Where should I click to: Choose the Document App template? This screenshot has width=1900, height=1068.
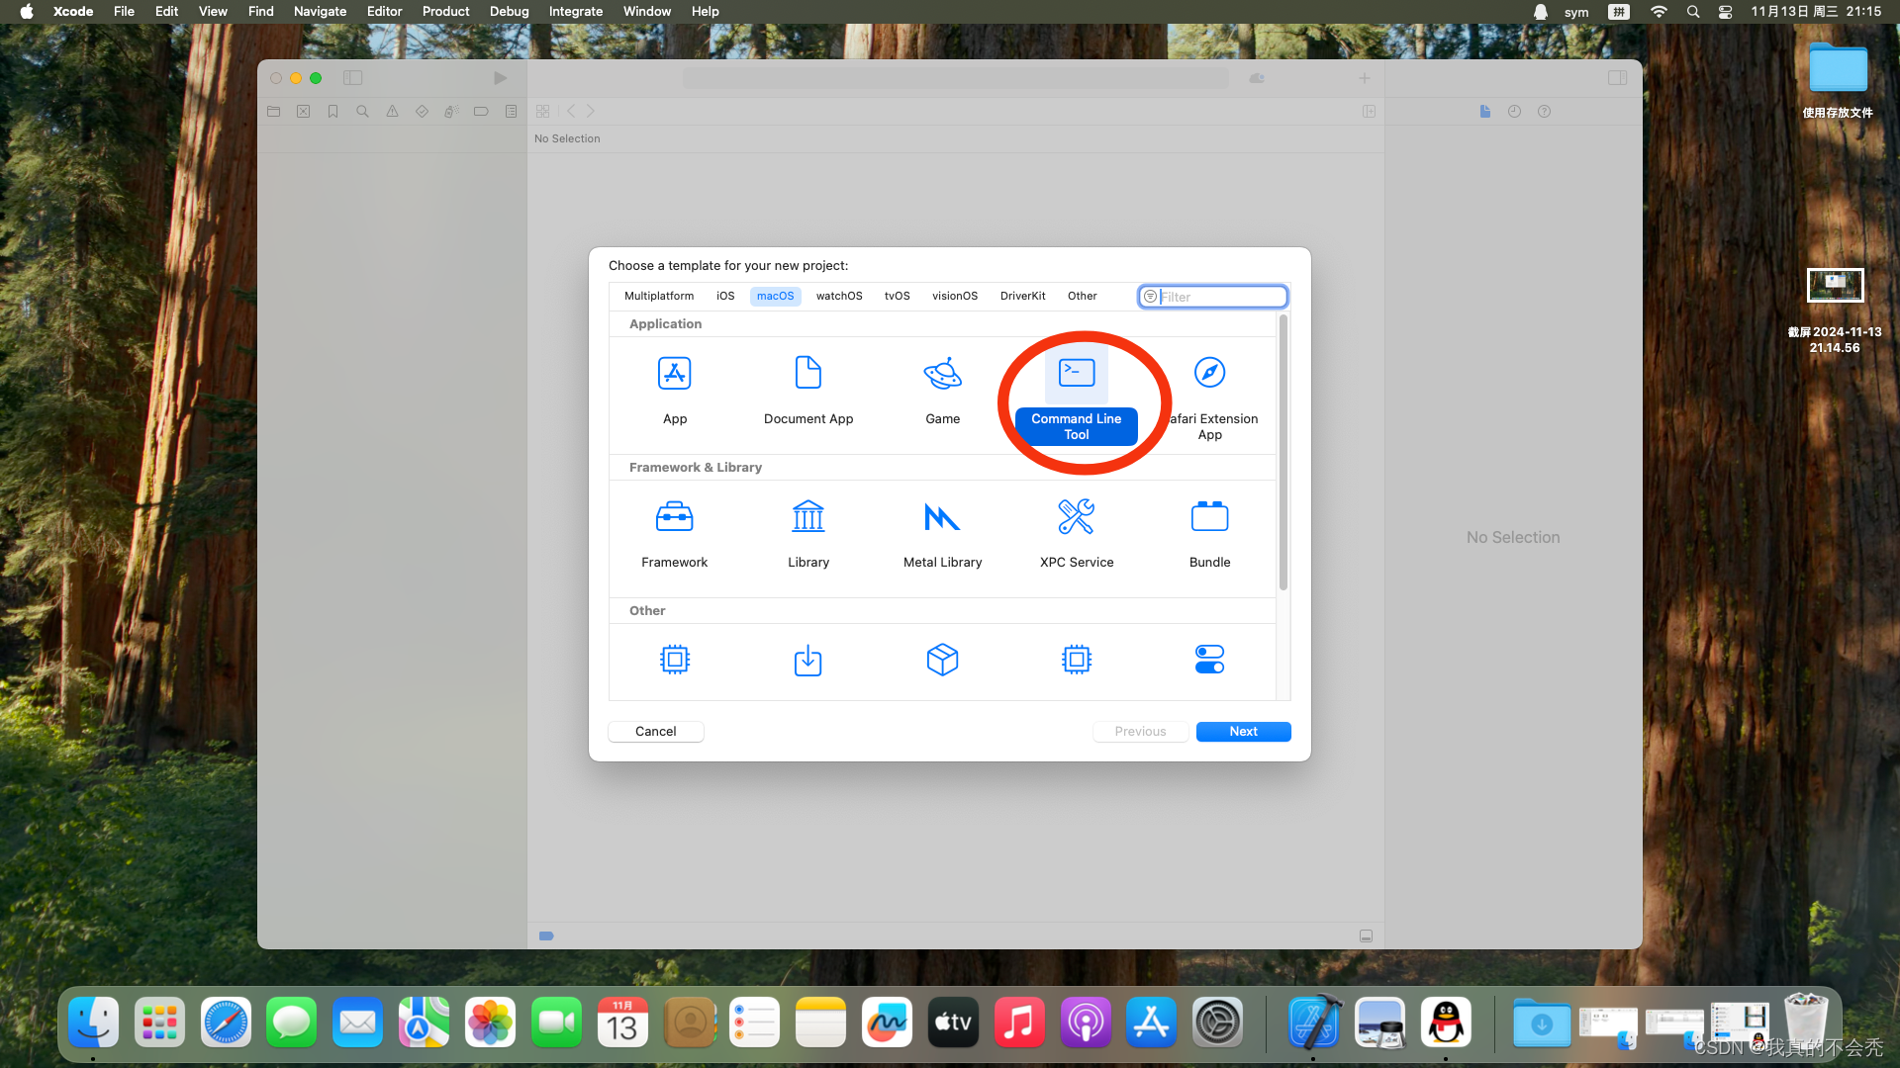[808, 391]
